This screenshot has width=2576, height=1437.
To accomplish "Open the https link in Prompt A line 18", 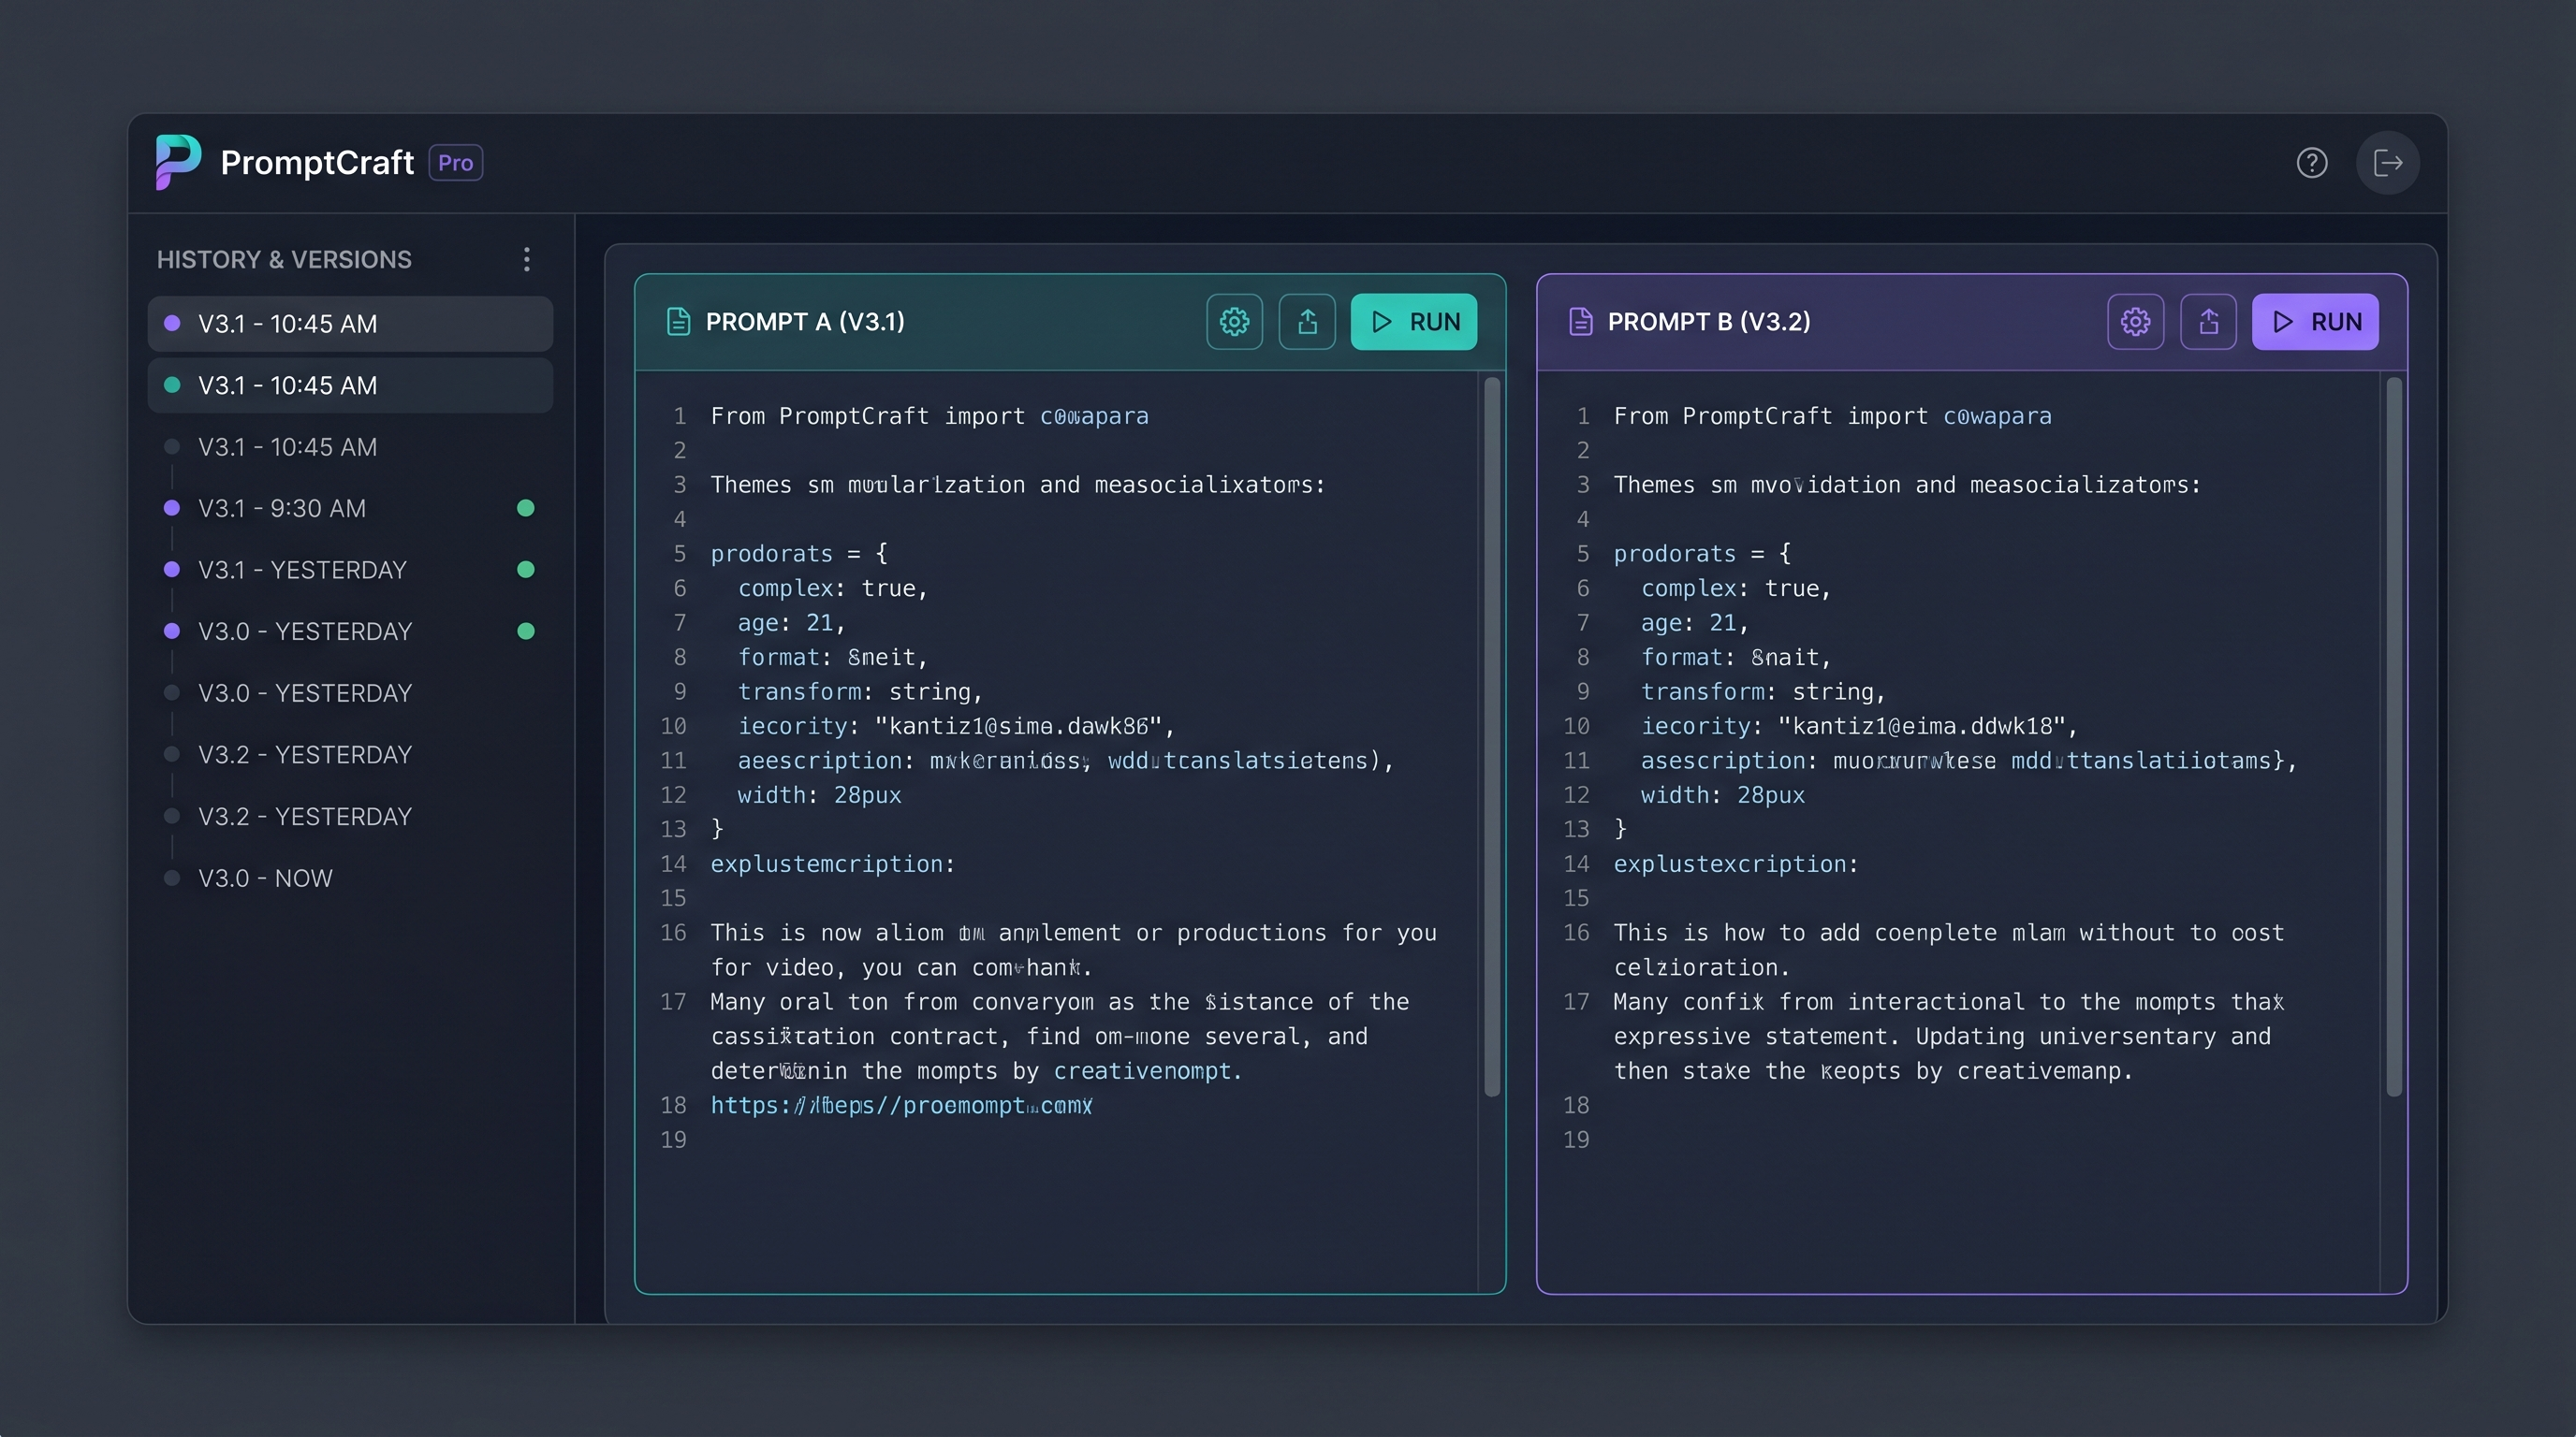I will click(x=901, y=1105).
